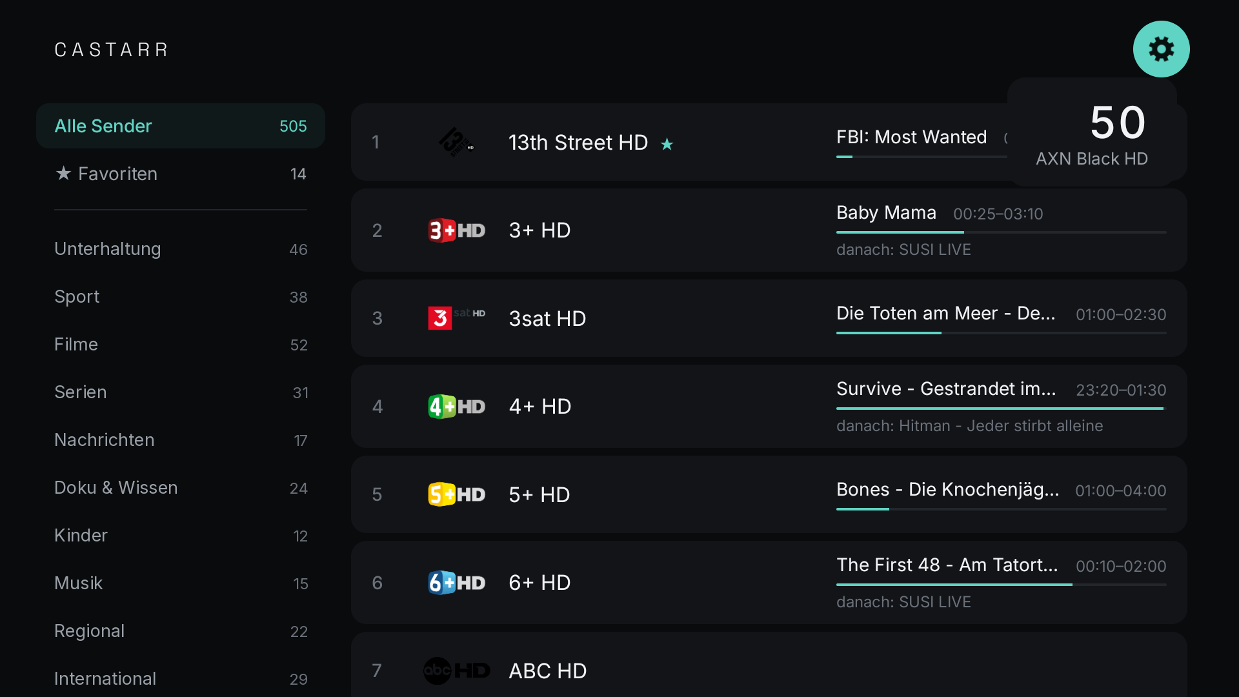Open the Doku & Wissen category
This screenshot has width=1239, height=697.
pos(181,488)
